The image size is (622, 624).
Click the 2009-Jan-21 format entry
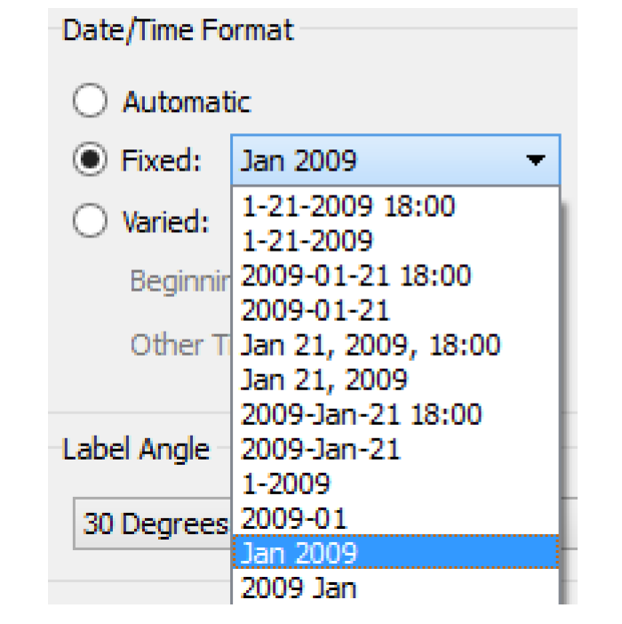pyautogui.click(x=321, y=449)
